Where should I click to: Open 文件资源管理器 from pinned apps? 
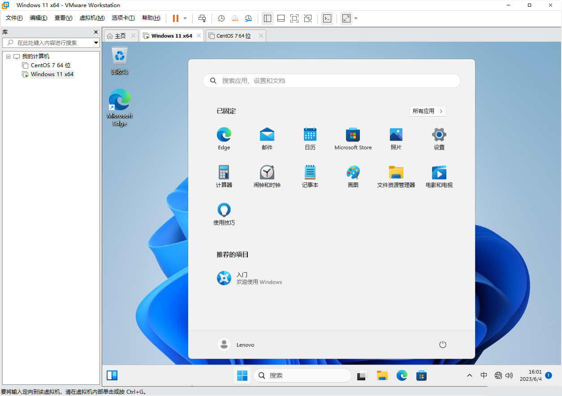(x=396, y=176)
